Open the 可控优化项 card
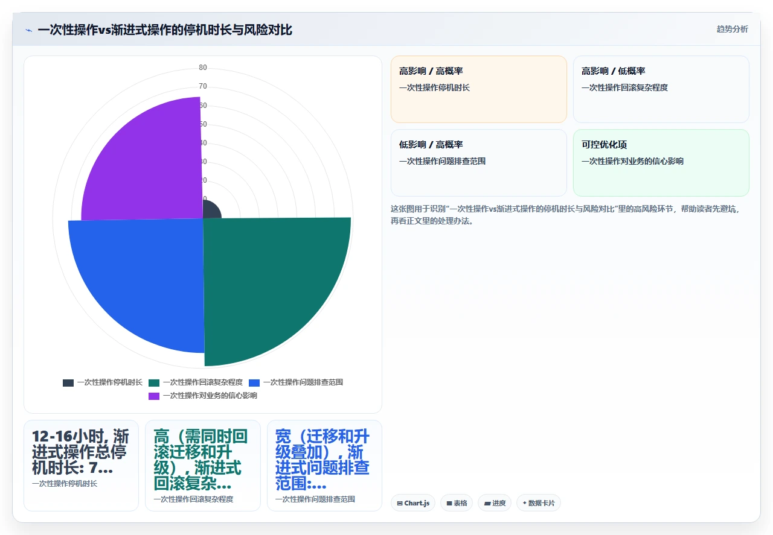 coord(661,163)
